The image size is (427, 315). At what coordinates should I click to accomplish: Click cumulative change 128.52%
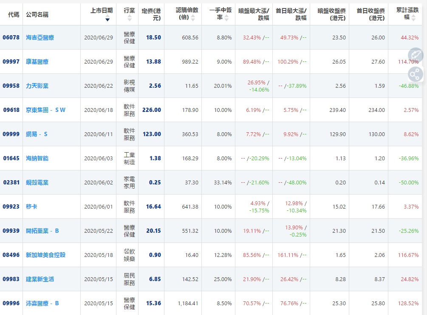[x=408, y=303]
